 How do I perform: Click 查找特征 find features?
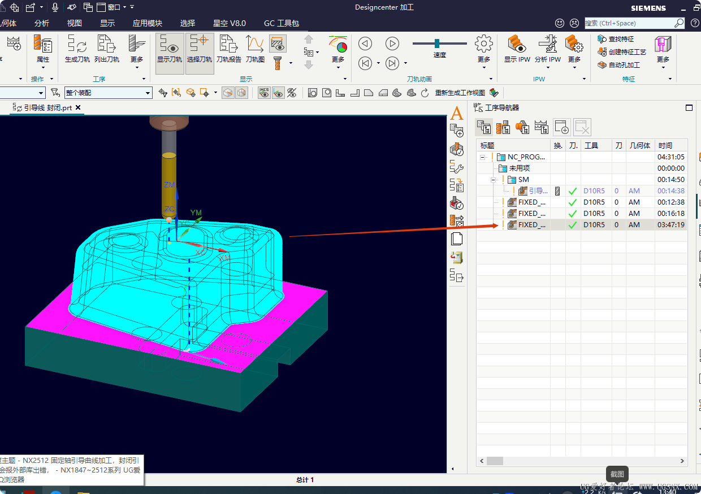coord(616,39)
